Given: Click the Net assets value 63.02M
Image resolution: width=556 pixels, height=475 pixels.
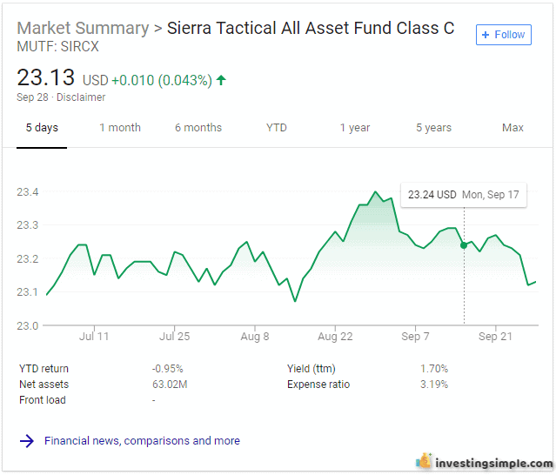Looking at the screenshot, I should 170,385.
